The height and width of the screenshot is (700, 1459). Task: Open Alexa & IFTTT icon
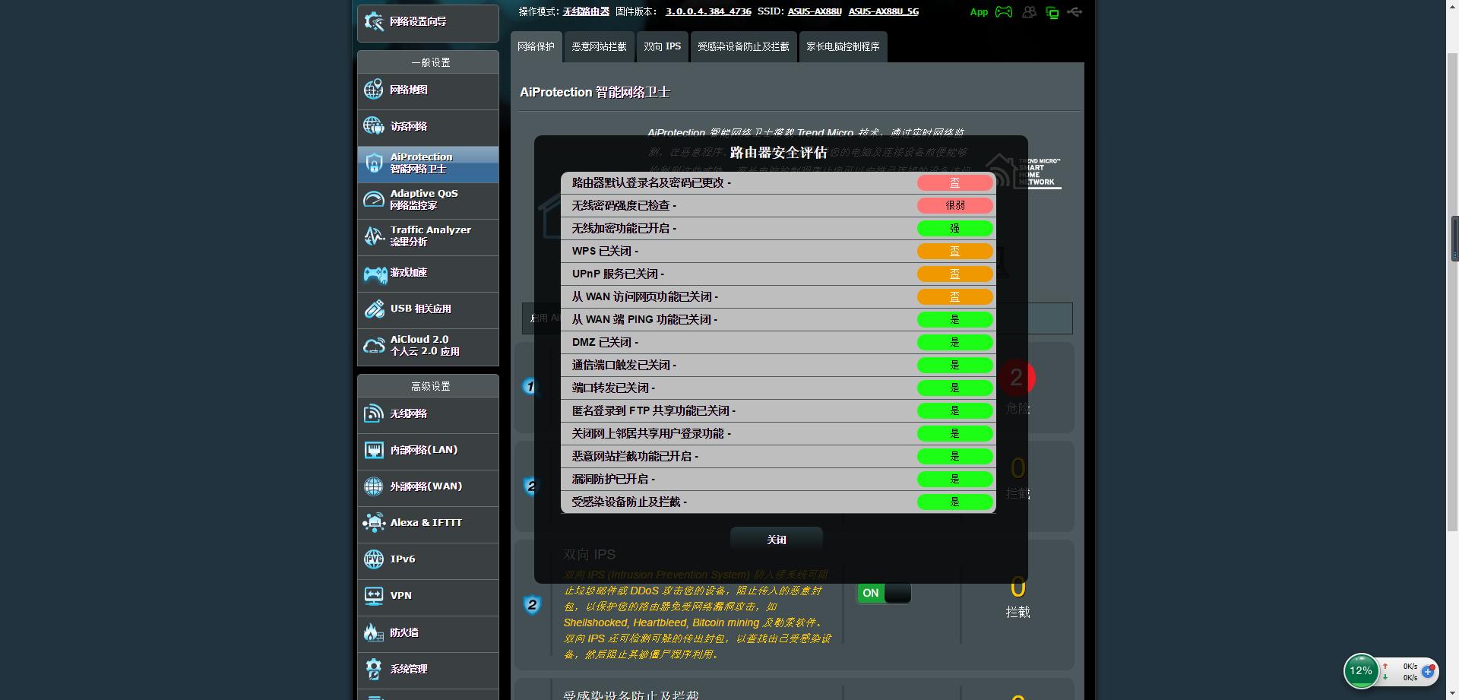(x=374, y=523)
